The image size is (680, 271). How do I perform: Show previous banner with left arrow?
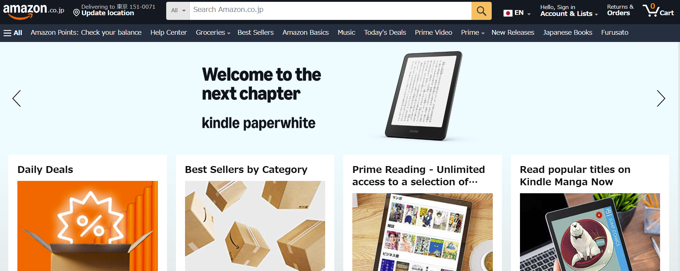pos(17,98)
